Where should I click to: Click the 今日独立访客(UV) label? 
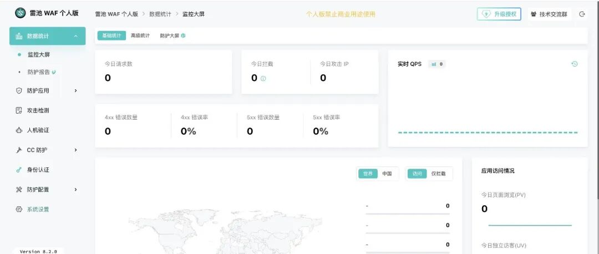(504, 245)
